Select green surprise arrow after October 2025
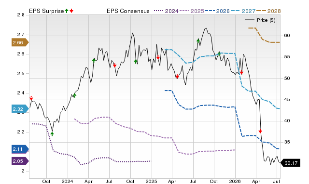The image size is (309, 184). click(x=219, y=54)
